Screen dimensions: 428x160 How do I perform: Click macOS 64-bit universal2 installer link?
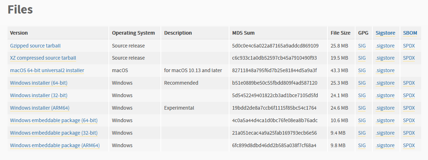point(47,70)
